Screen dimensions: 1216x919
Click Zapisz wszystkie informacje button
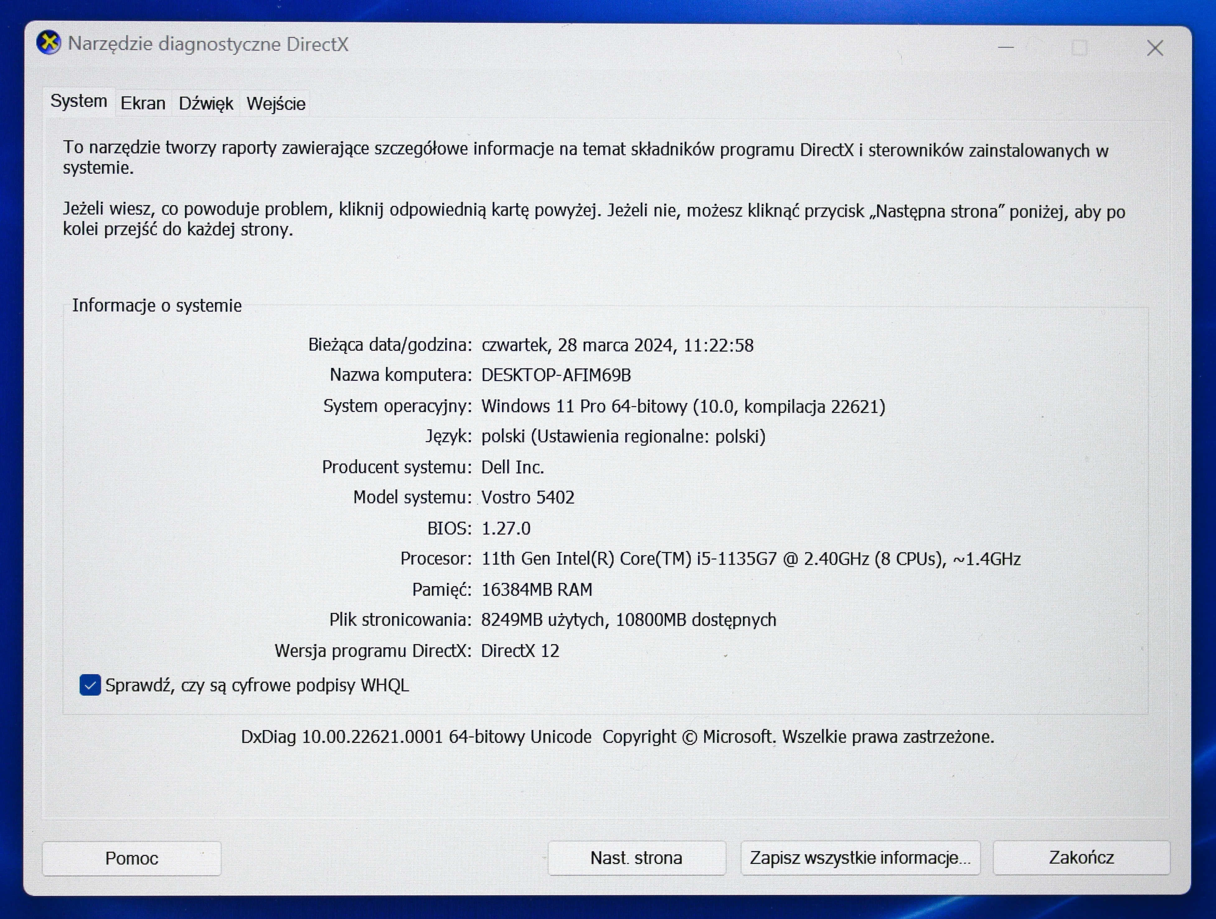pyautogui.click(x=860, y=858)
